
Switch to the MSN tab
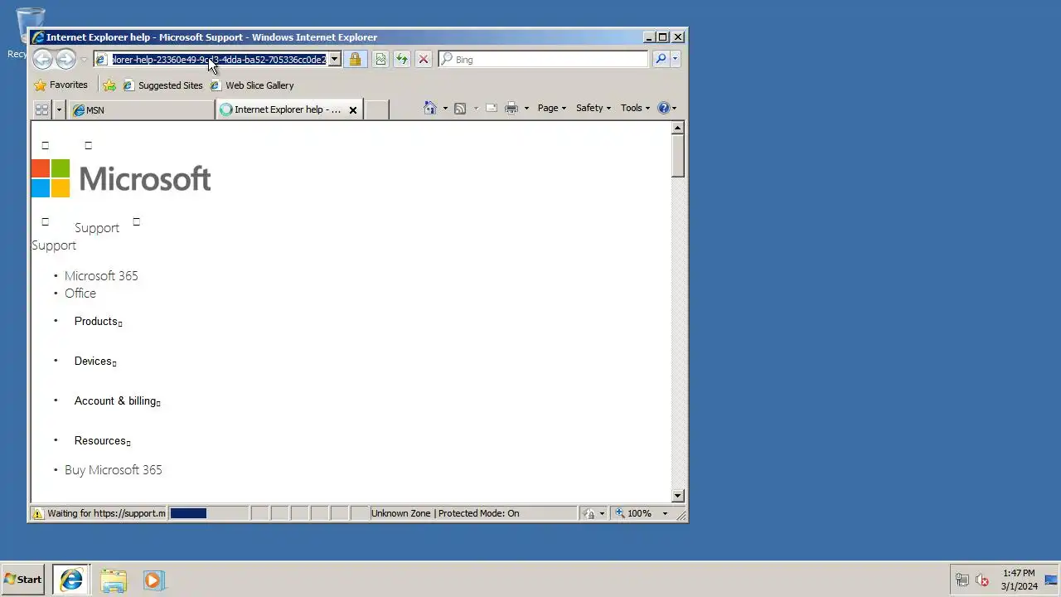tap(141, 109)
